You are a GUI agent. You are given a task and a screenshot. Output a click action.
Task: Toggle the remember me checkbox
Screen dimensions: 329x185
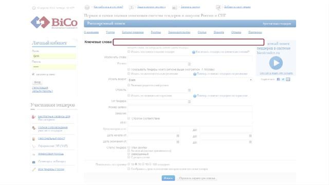tap(33, 74)
